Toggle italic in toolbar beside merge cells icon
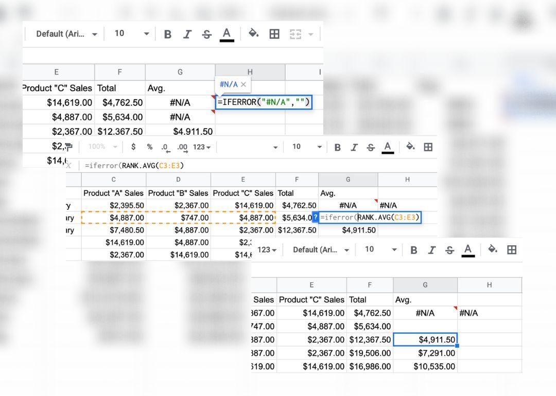The height and width of the screenshot is (396, 556). coord(187,34)
